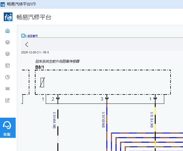The width and height of the screenshot is (183, 151).
Task: Click the 驻车系统左前外侧距离传感器 label
Action: 57,61
